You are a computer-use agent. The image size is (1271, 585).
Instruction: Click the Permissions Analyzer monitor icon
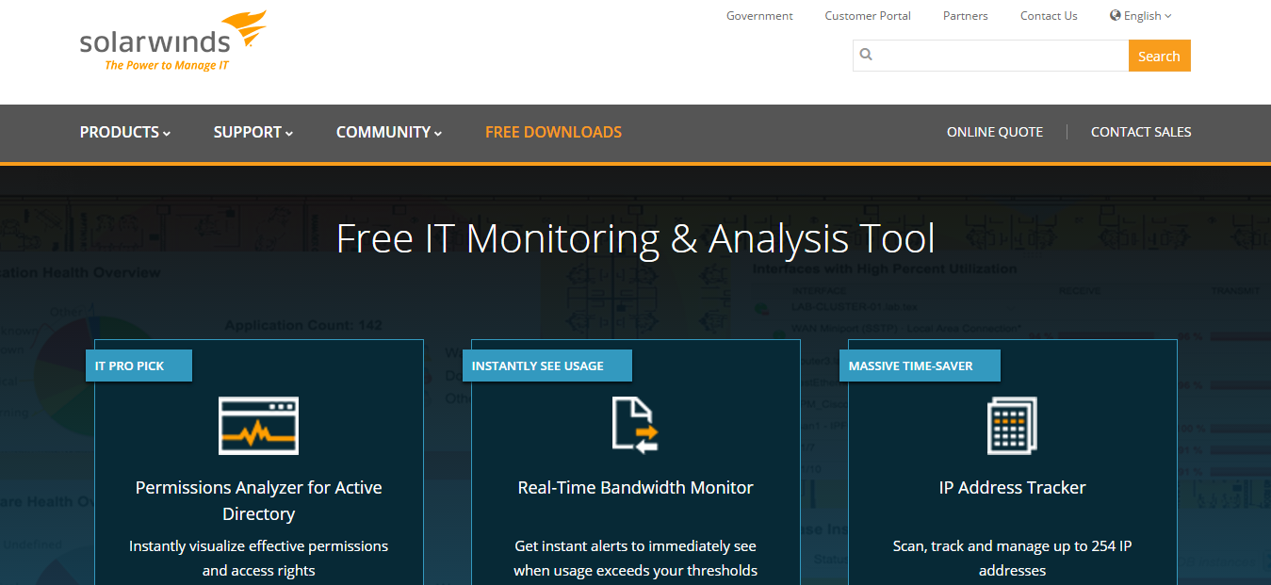pos(259,426)
